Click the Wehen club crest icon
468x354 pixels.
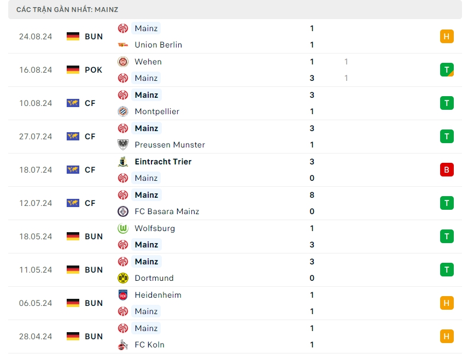123,62
